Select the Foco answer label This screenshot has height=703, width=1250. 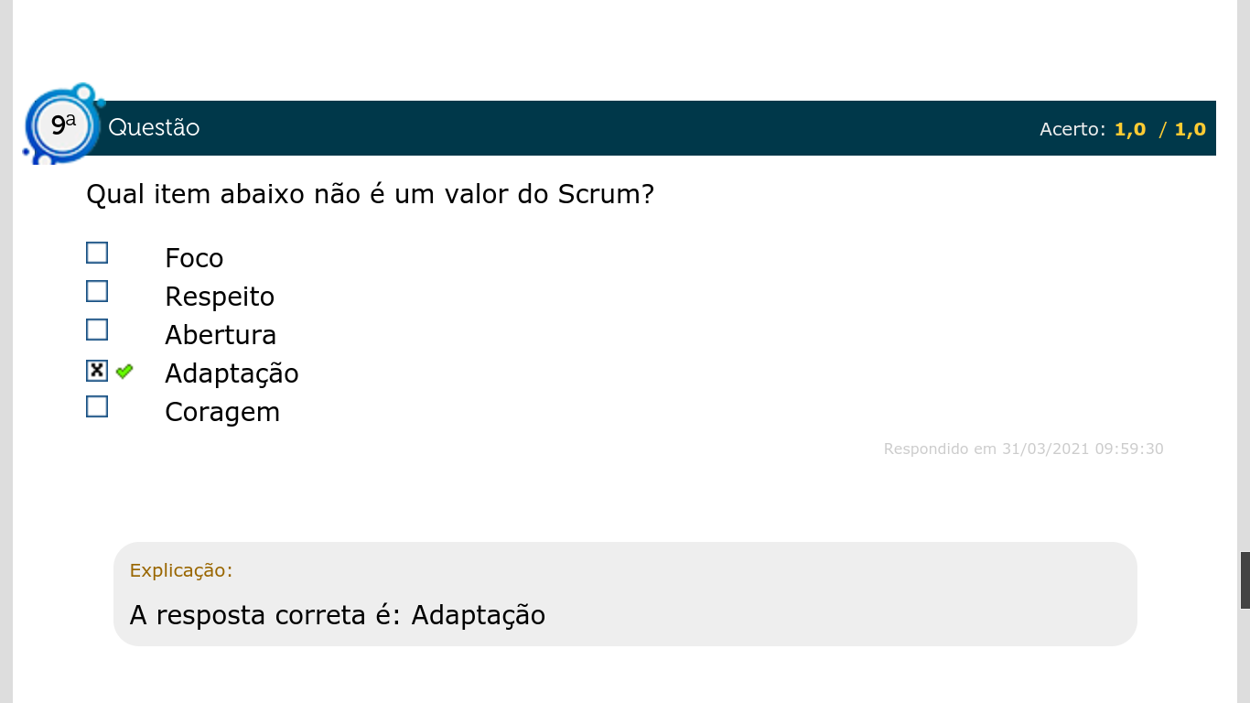(x=194, y=258)
